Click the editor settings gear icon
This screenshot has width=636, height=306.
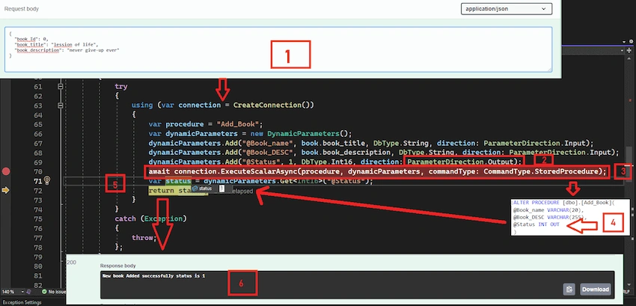(x=631, y=42)
